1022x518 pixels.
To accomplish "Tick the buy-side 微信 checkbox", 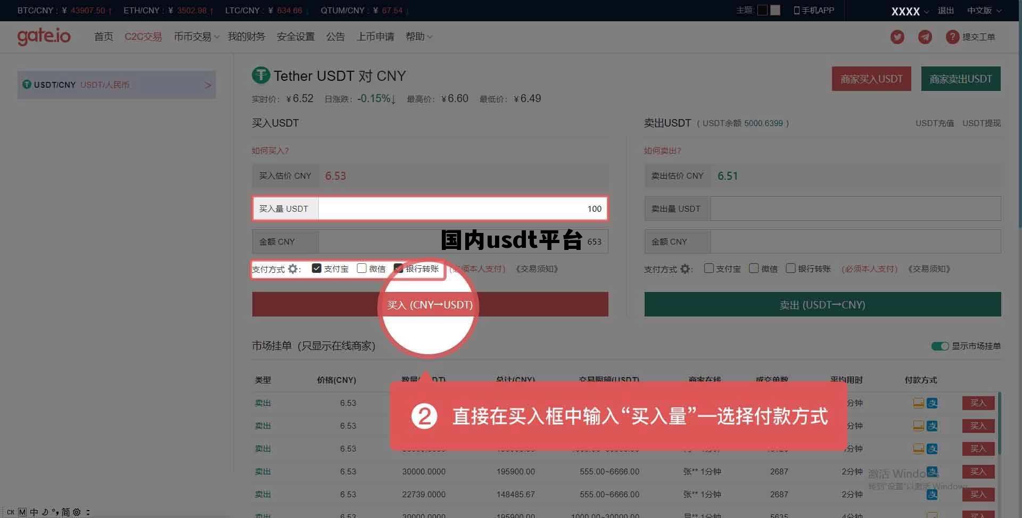I will point(362,268).
